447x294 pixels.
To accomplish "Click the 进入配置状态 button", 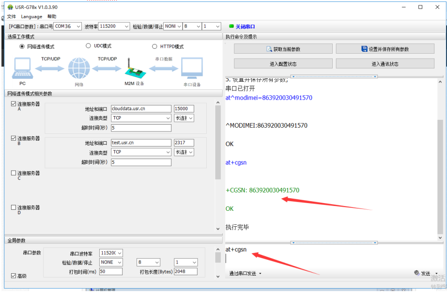I will (x=283, y=64).
